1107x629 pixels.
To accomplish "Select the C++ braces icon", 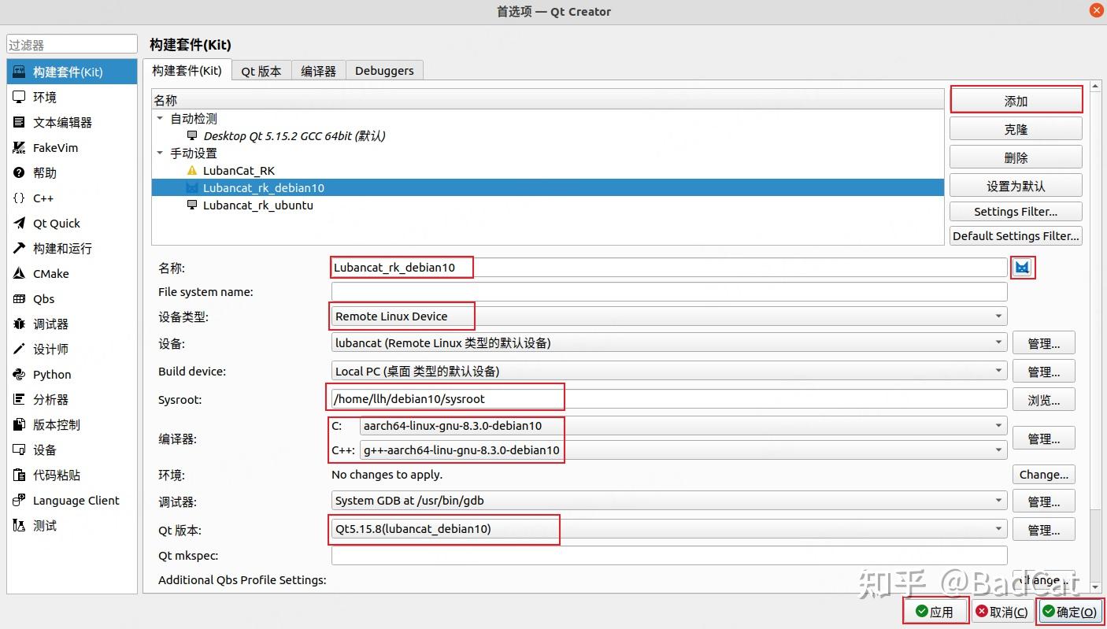I will [19, 198].
